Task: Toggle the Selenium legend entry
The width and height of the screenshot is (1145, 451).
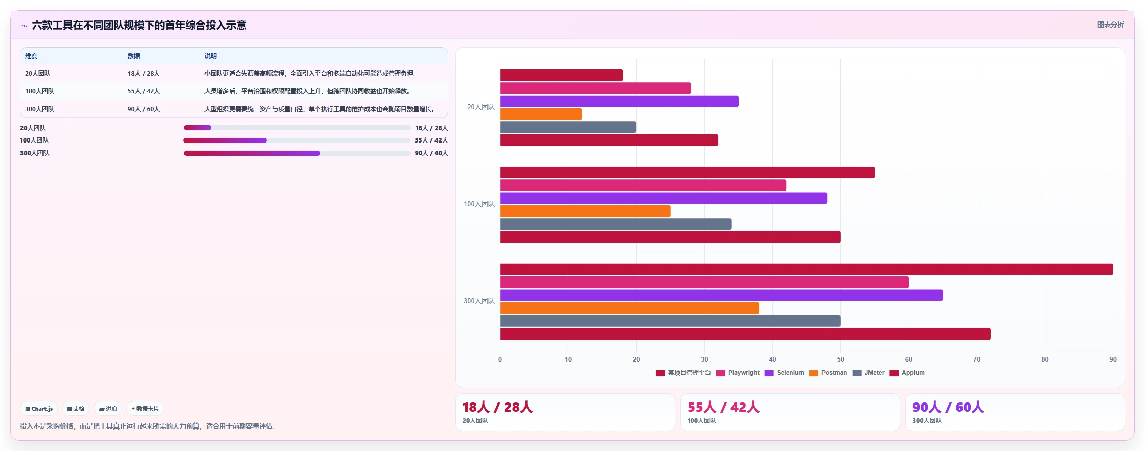Action: pyautogui.click(x=784, y=373)
